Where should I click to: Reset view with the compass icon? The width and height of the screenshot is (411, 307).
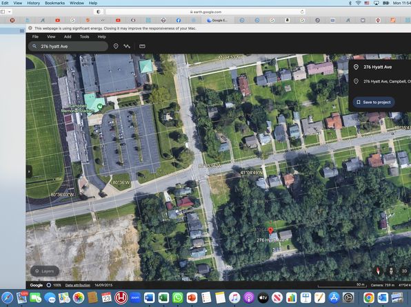point(378,271)
